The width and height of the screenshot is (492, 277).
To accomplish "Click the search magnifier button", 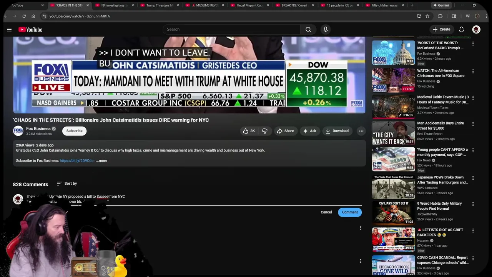I will (x=308, y=30).
